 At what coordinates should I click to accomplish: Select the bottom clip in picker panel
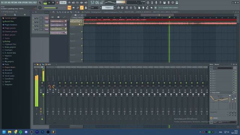point(58,33)
